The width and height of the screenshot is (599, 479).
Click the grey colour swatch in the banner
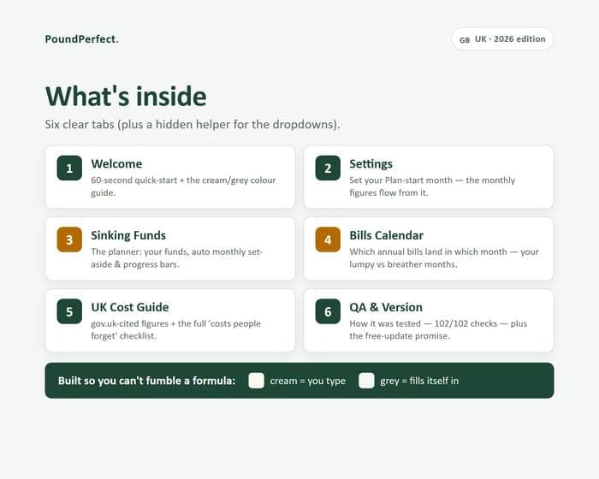coord(366,381)
